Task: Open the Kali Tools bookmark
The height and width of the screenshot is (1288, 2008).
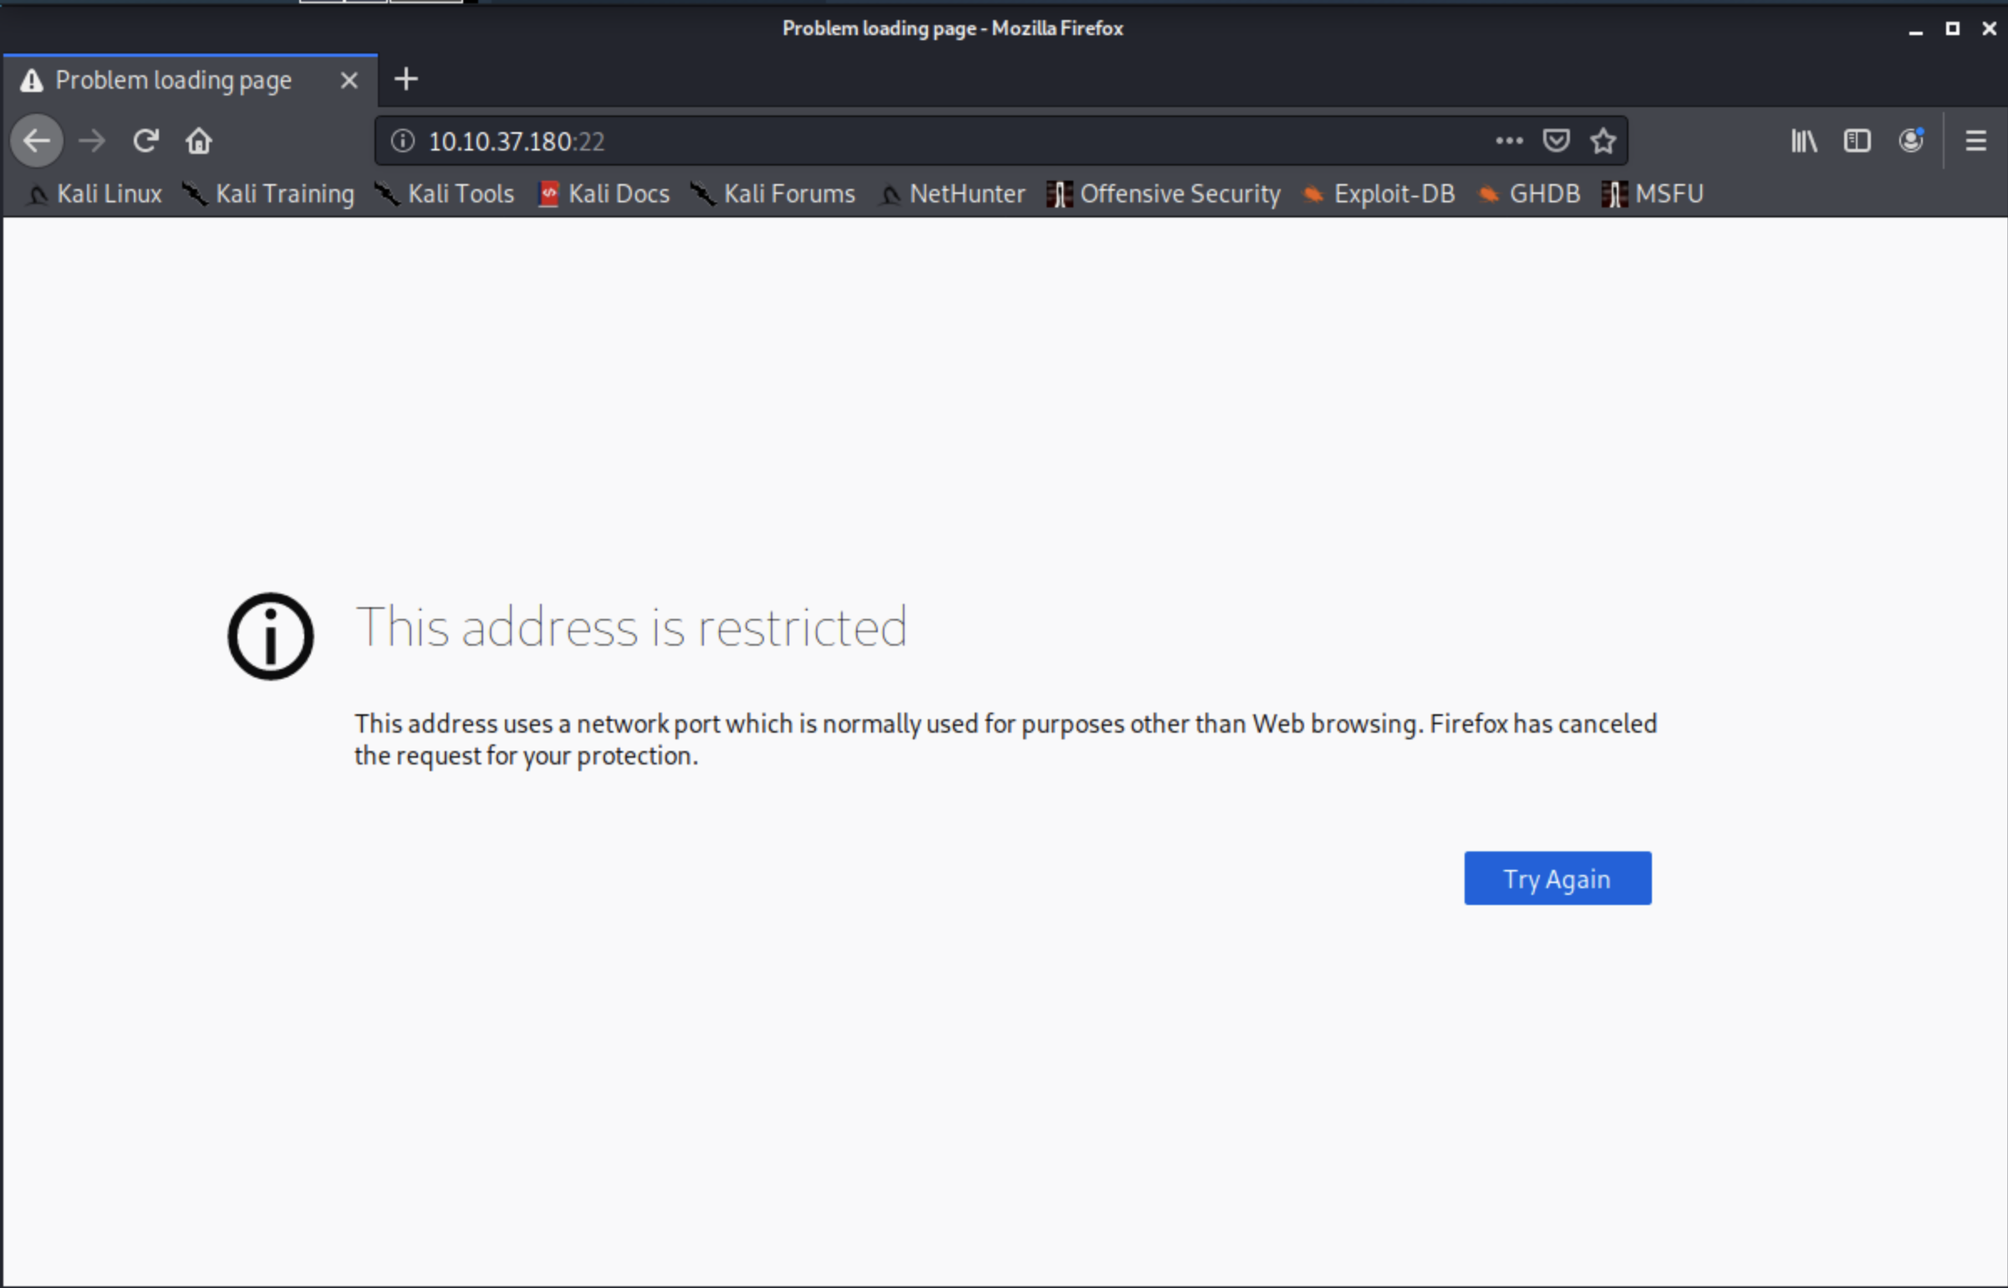Action: pyautogui.click(x=446, y=194)
